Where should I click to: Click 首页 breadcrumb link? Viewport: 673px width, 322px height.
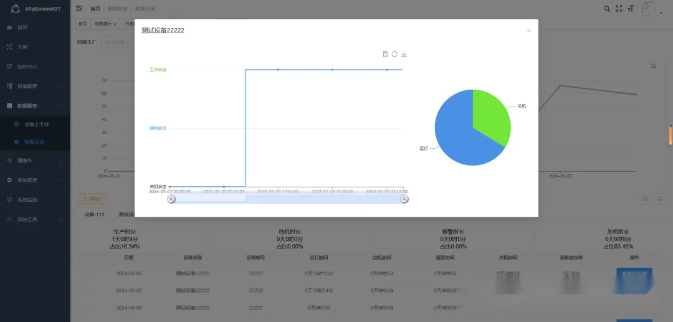95,9
